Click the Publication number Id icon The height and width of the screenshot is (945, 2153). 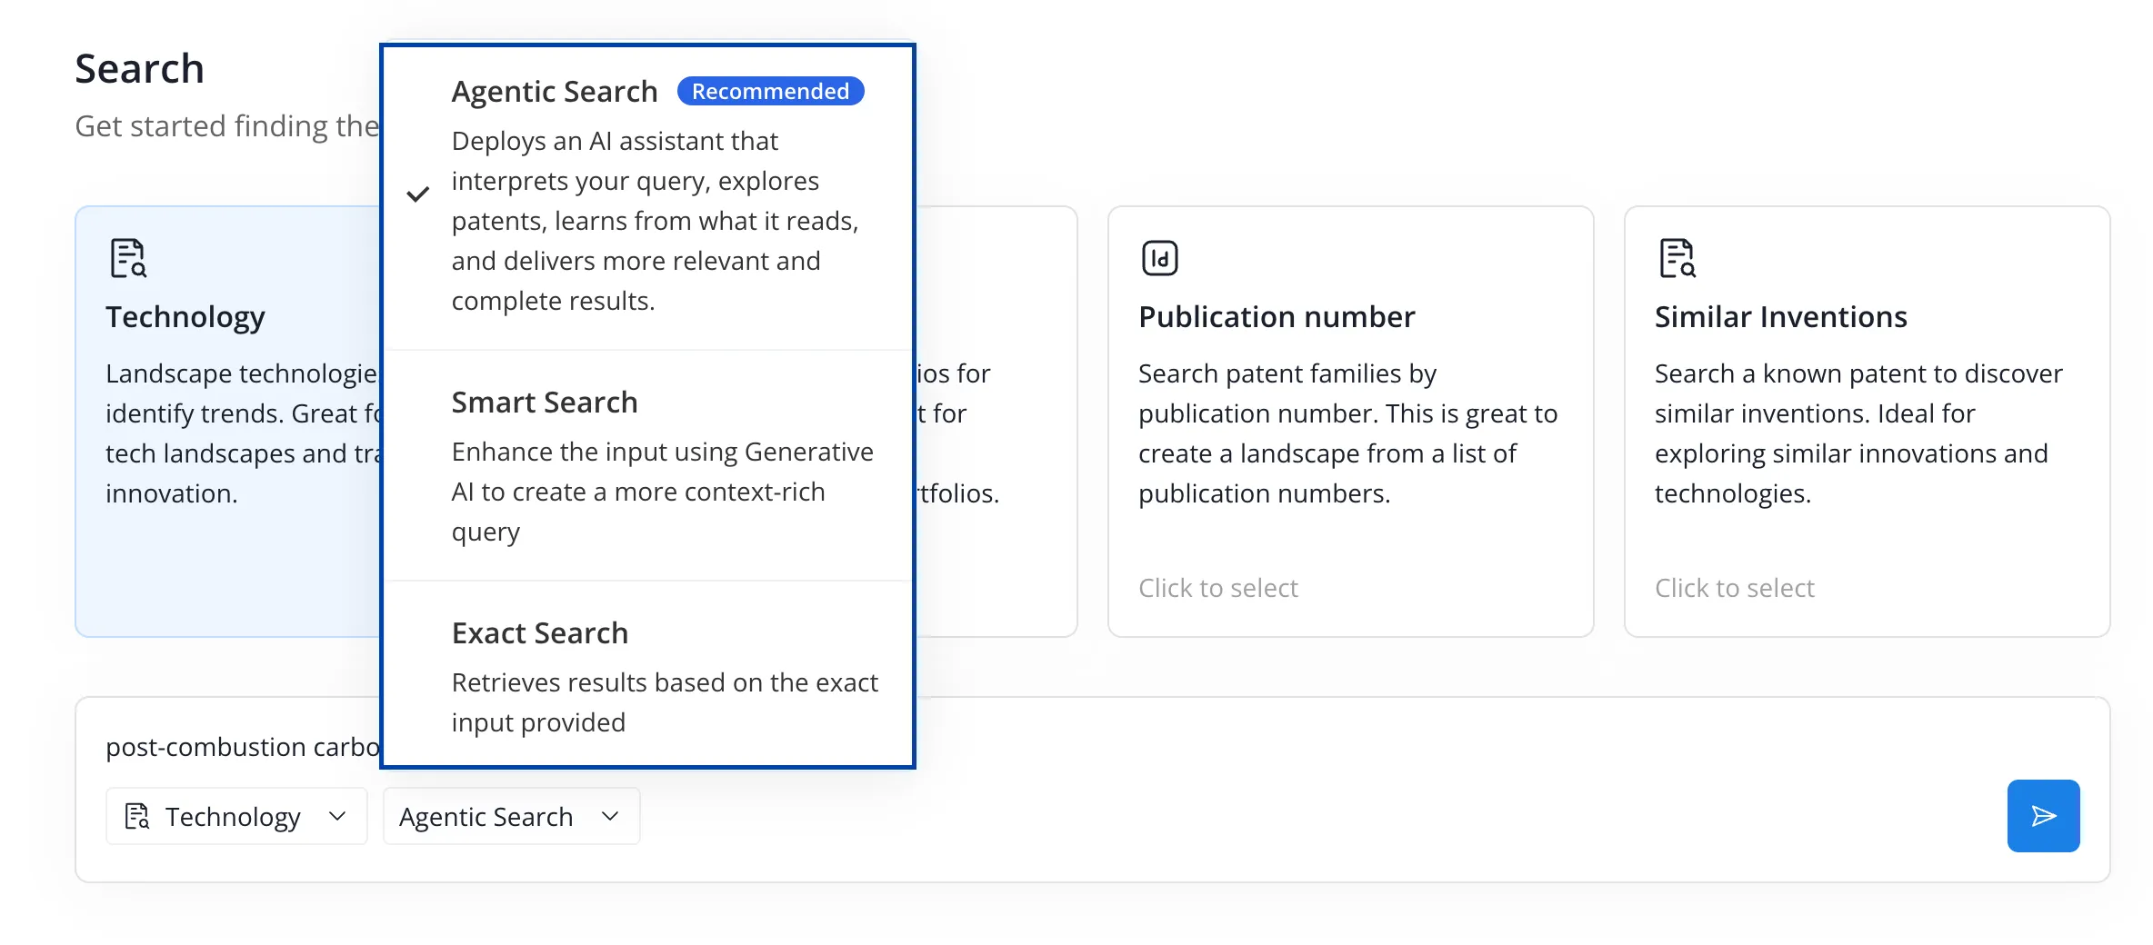[x=1159, y=258]
